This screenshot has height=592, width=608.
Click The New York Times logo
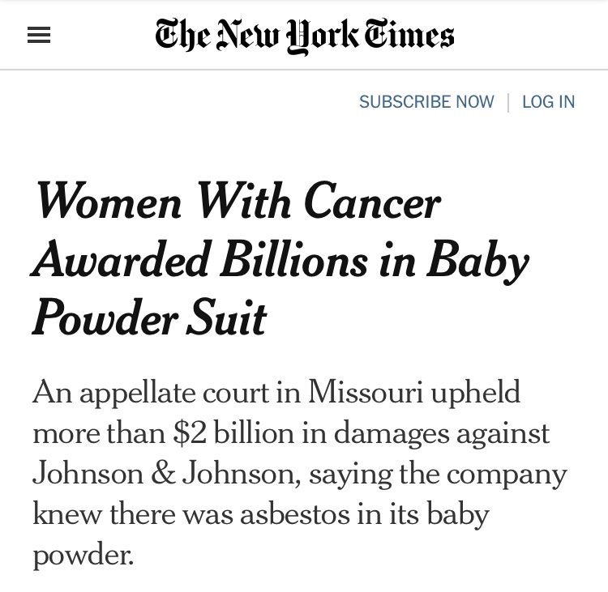pyautogui.click(x=305, y=36)
